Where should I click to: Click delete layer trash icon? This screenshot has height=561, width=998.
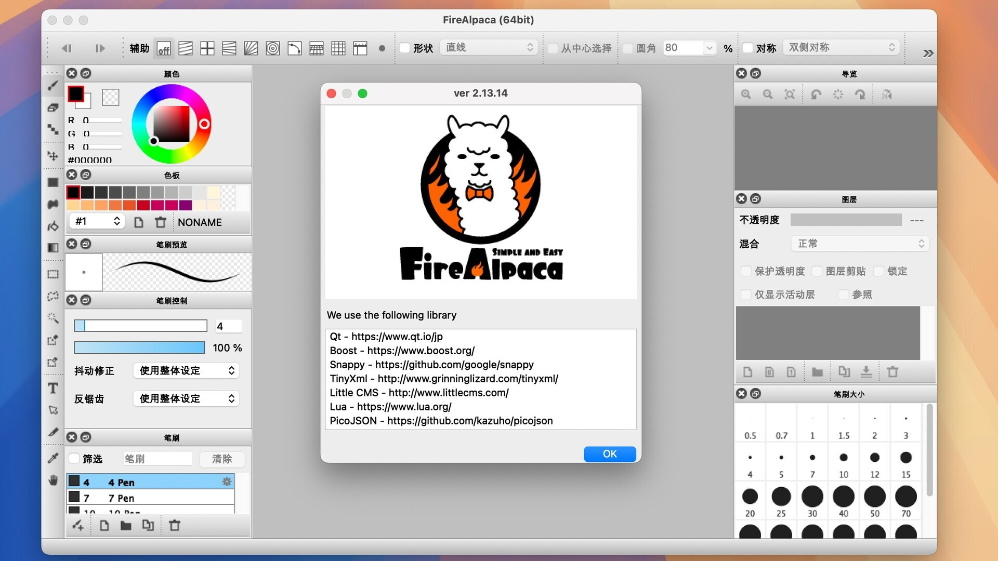(892, 372)
